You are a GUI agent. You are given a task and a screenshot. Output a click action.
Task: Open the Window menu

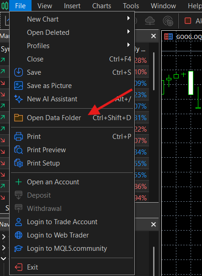(164, 6)
